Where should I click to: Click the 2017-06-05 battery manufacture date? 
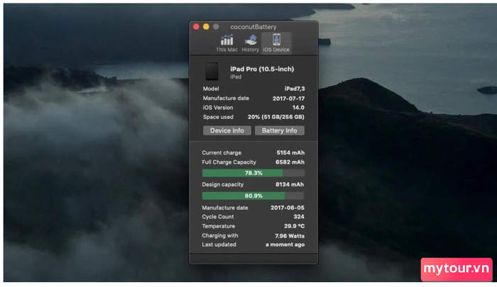click(x=287, y=208)
